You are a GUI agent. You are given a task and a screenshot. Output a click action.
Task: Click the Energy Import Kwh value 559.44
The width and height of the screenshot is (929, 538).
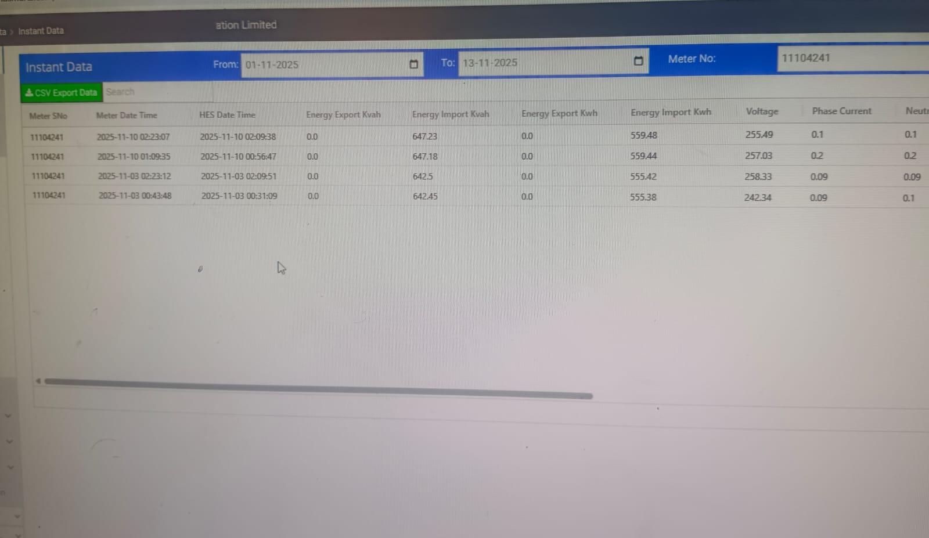[643, 156]
